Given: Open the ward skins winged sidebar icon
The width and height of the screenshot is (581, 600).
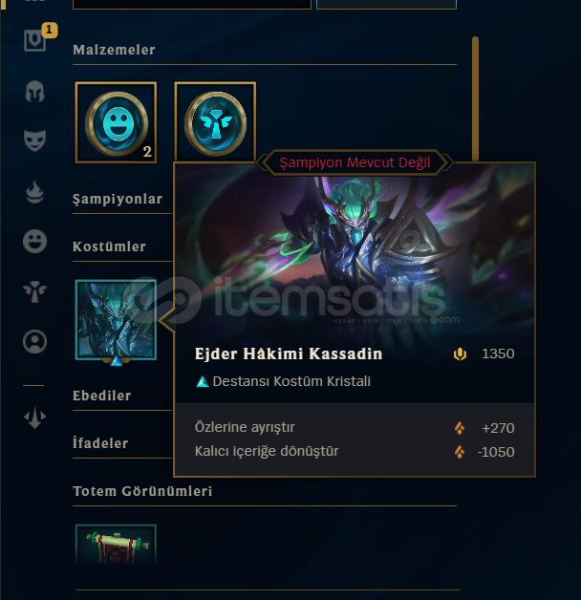Looking at the screenshot, I should click(34, 291).
